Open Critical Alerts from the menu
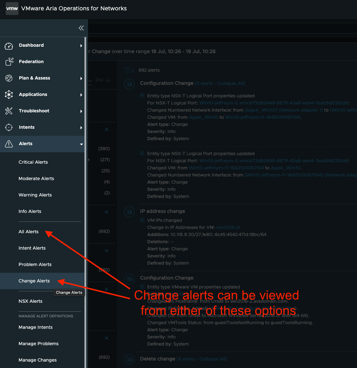 [x=33, y=162]
